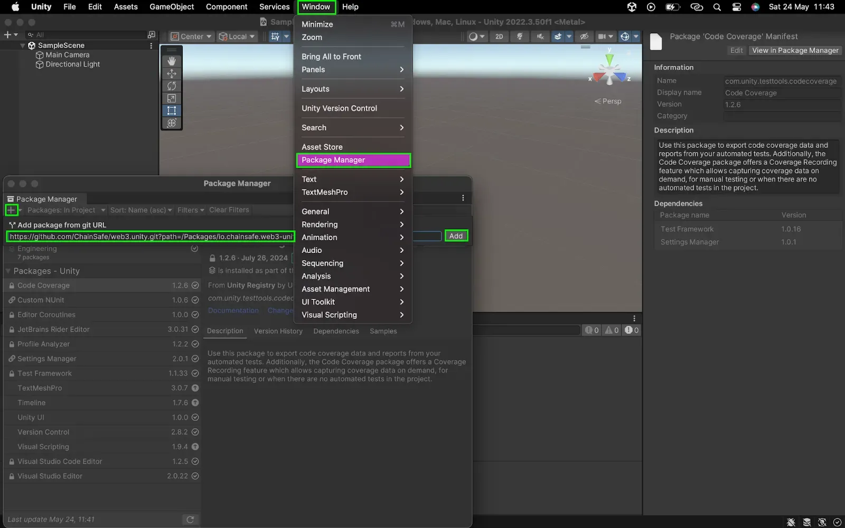The height and width of the screenshot is (528, 845).
Task: Toggle 2D view mode in Scene
Action: [499, 36]
